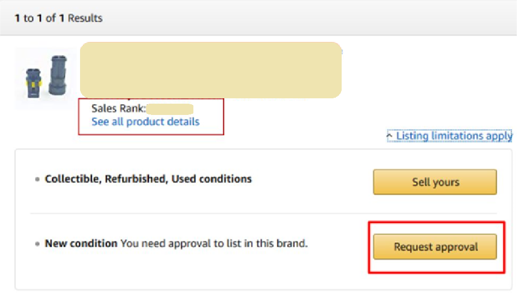Viewport: 520px width, 296px height.
Task: Select the tall gray connector in thumbnail
Action: (58, 75)
